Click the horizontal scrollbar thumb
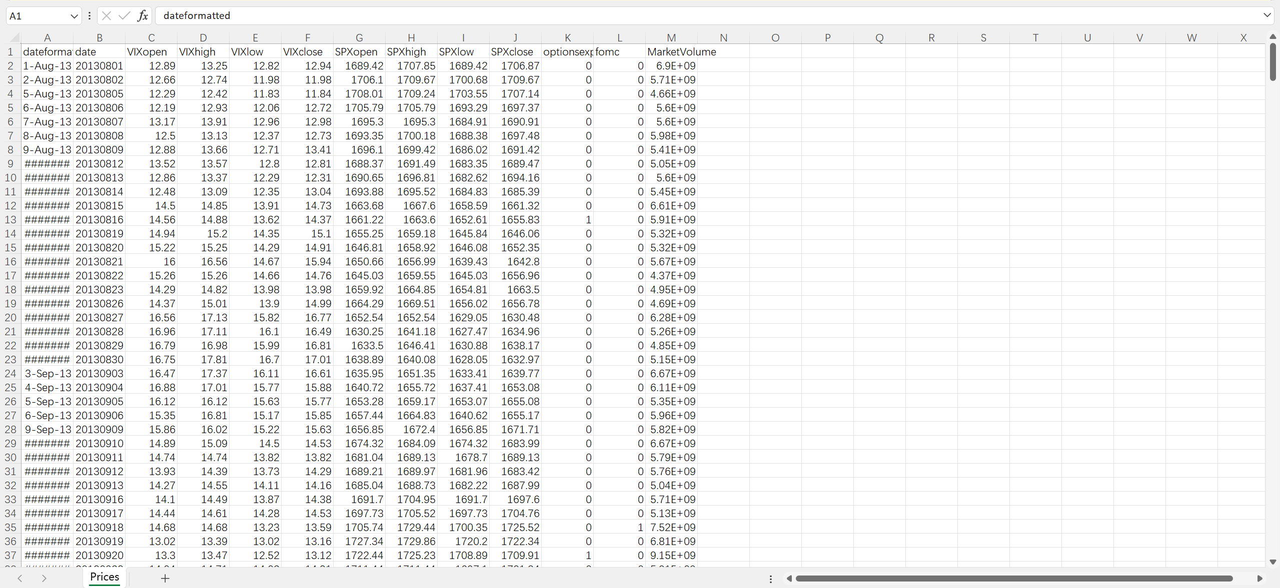Viewport: 1280px width, 588px height. point(1013,579)
